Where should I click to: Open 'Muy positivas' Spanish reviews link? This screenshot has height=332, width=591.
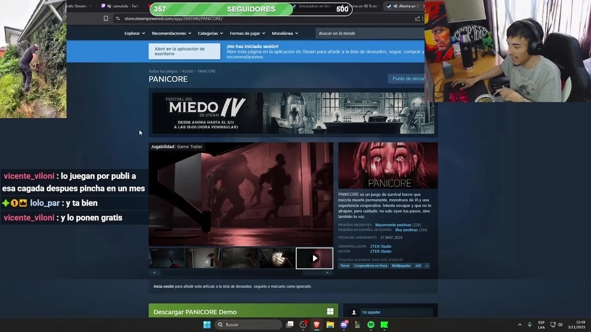click(x=406, y=230)
